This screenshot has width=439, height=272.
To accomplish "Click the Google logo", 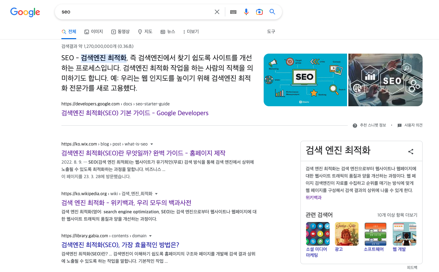I will 25,12.
